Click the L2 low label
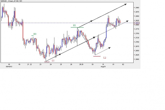165x110 pixels. click(x=105, y=58)
